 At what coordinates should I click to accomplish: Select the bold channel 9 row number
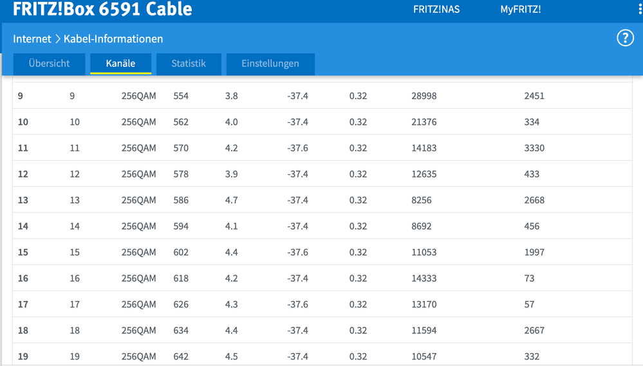21,96
